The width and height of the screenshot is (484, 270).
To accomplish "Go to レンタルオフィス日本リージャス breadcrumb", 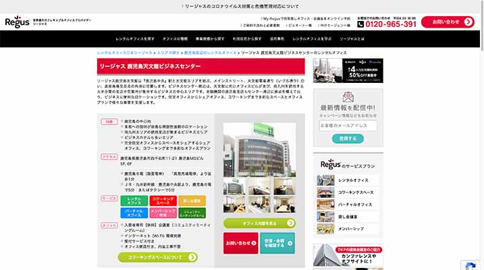I will click(x=125, y=53).
